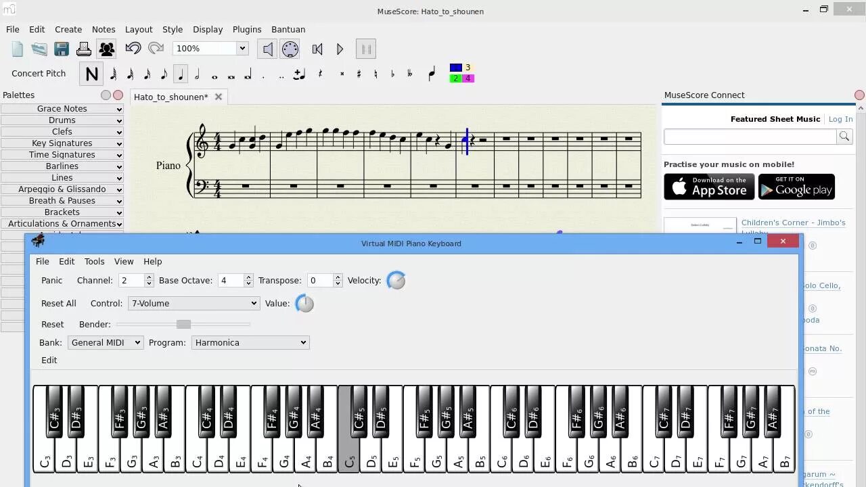Image resolution: width=866 pixels, height=487 pixels.
Task: Open the Create menu in MuseScore
Action: click(68, 29)
